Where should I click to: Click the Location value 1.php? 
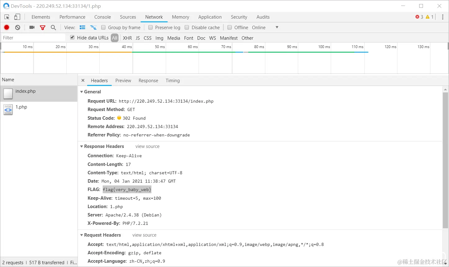point(116,207)
